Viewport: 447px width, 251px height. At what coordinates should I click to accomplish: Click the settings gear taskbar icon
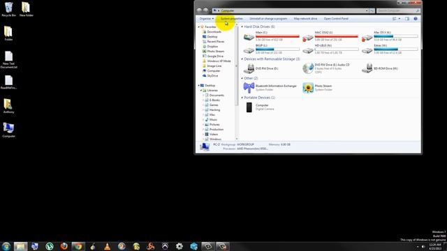point(179,246)
